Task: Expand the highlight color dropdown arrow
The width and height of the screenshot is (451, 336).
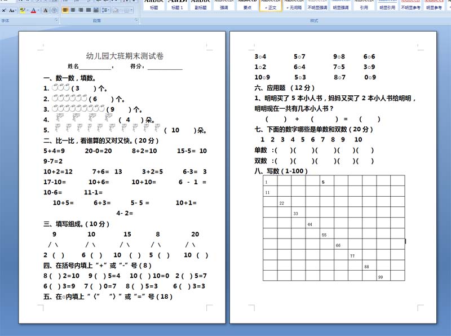Action: click(x=27, y=11)
